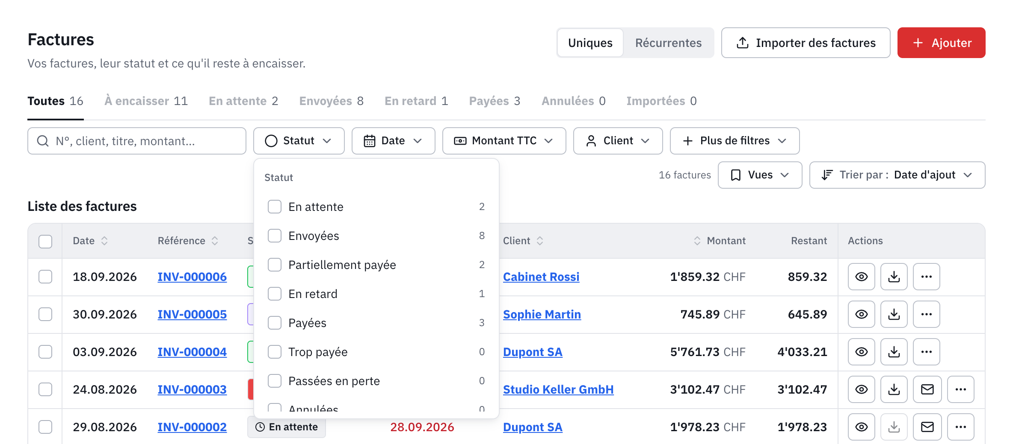Open the Date filter dropdown

[x=393, y=141]
